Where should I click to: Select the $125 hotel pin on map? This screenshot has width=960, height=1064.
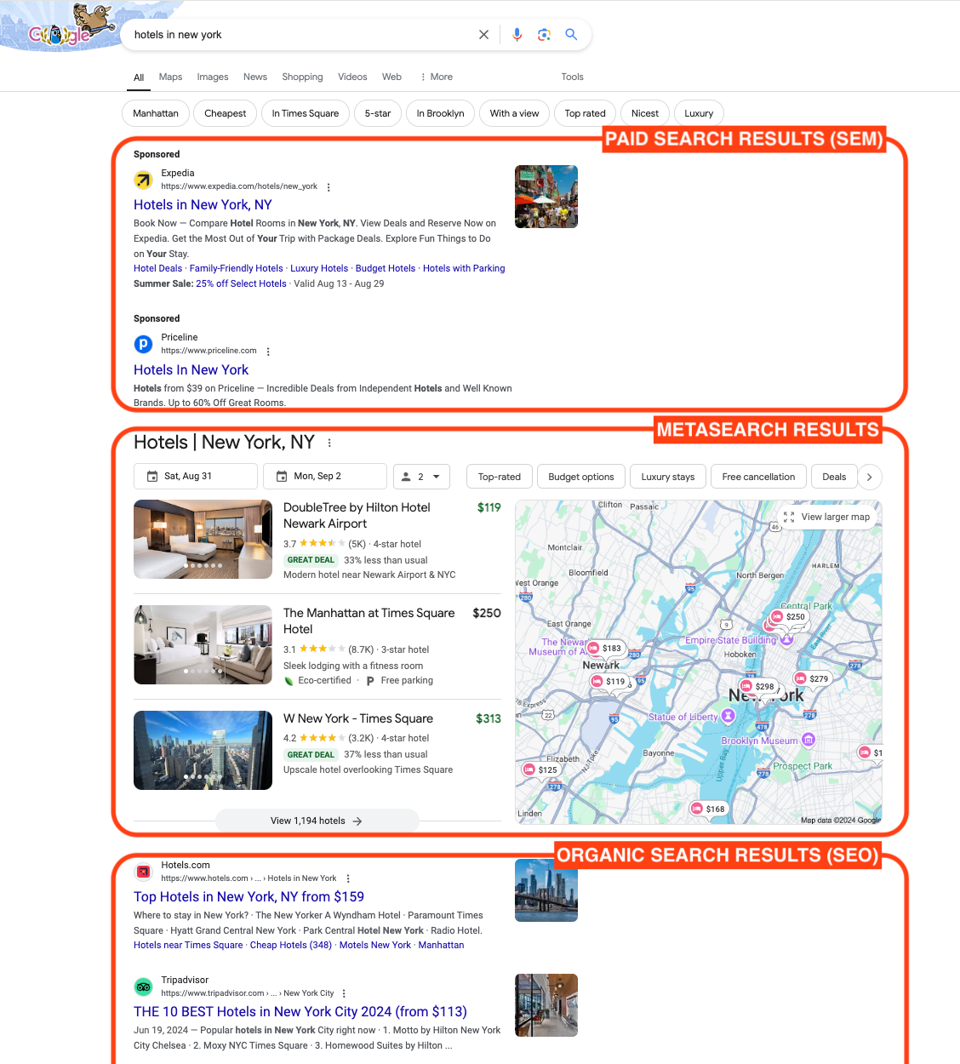point(541,769)
